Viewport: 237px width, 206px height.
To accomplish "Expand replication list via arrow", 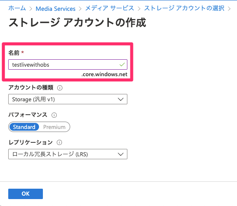I will click(x=120, y=154).
